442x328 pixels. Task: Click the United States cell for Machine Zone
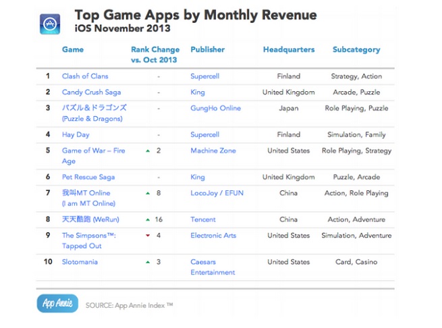click(x=289, y=151)
